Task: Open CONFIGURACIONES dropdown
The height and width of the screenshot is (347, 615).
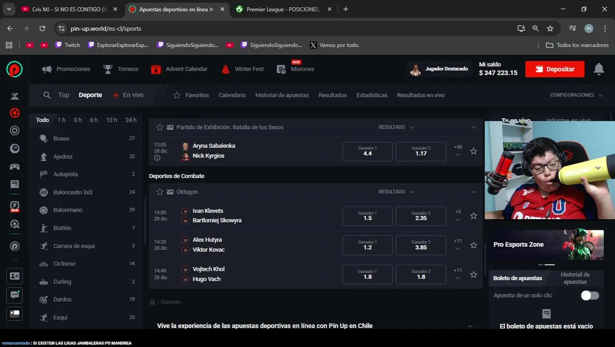Action: coord(577,95)
